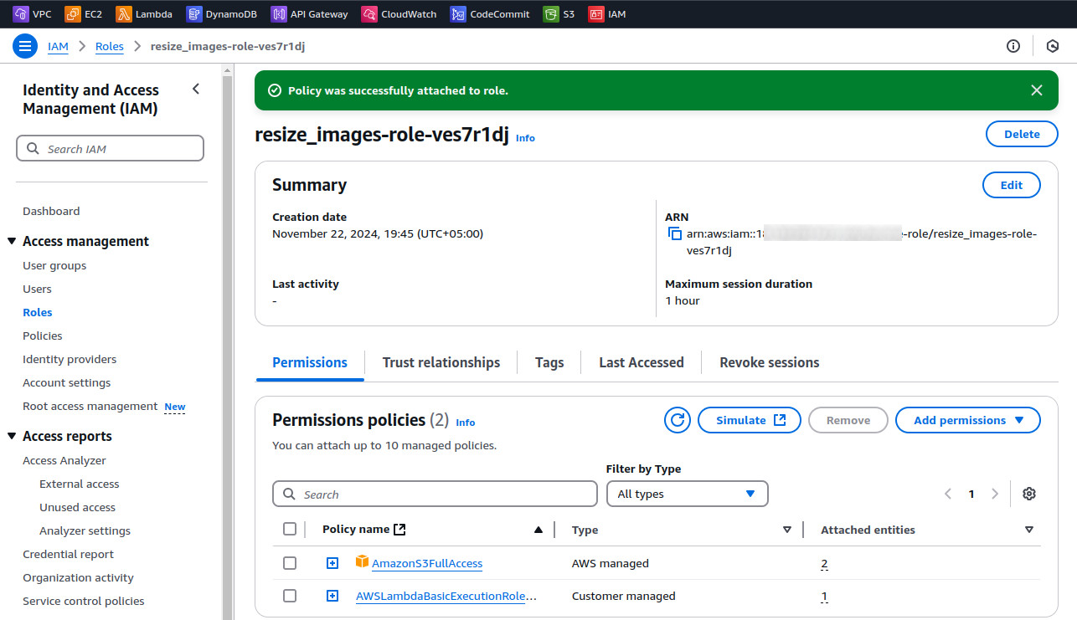Go to next page of policies
The width and height of the screenshot is (1077, 620).
pyautogui.click(x=995, y=494)
